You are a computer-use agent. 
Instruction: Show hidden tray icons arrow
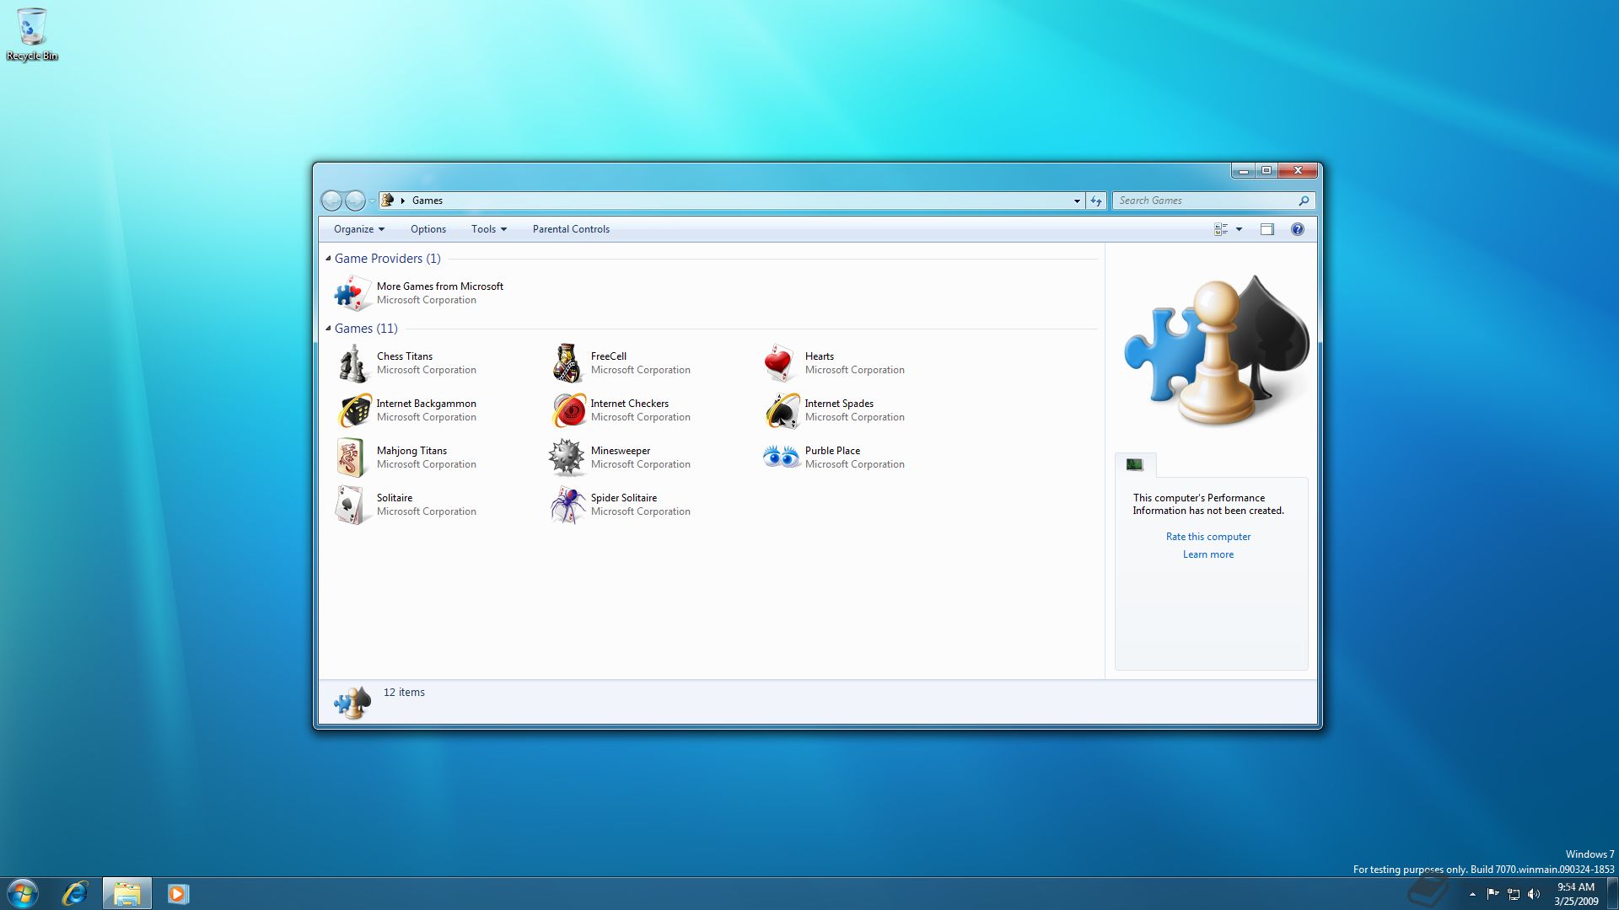(1472, 894)
